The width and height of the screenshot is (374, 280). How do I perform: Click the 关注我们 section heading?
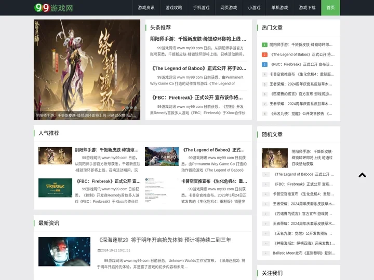point(272,273)
